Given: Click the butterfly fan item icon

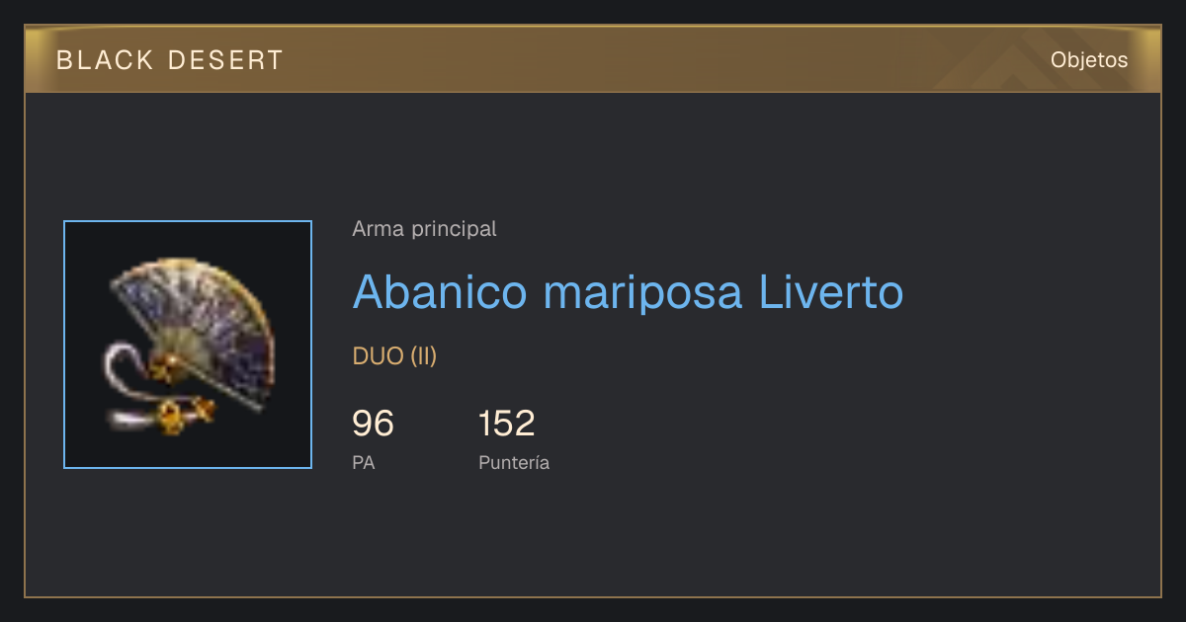Looking at the screenshot, I should 188,345.
